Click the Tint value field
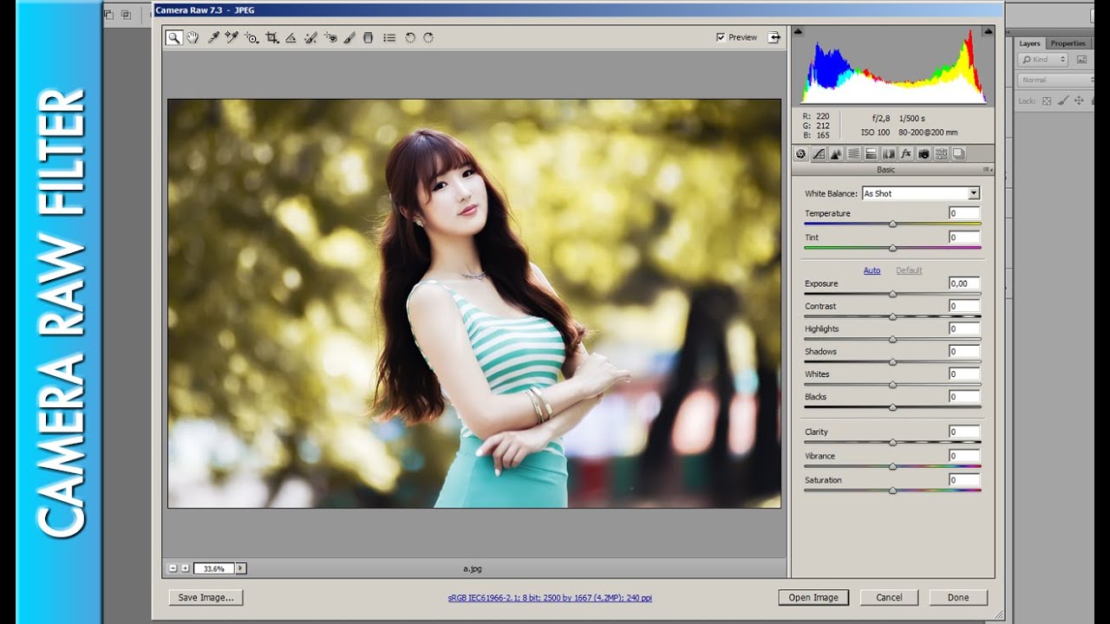Viewport: 1110px width, 624px height. pos(964,237)
